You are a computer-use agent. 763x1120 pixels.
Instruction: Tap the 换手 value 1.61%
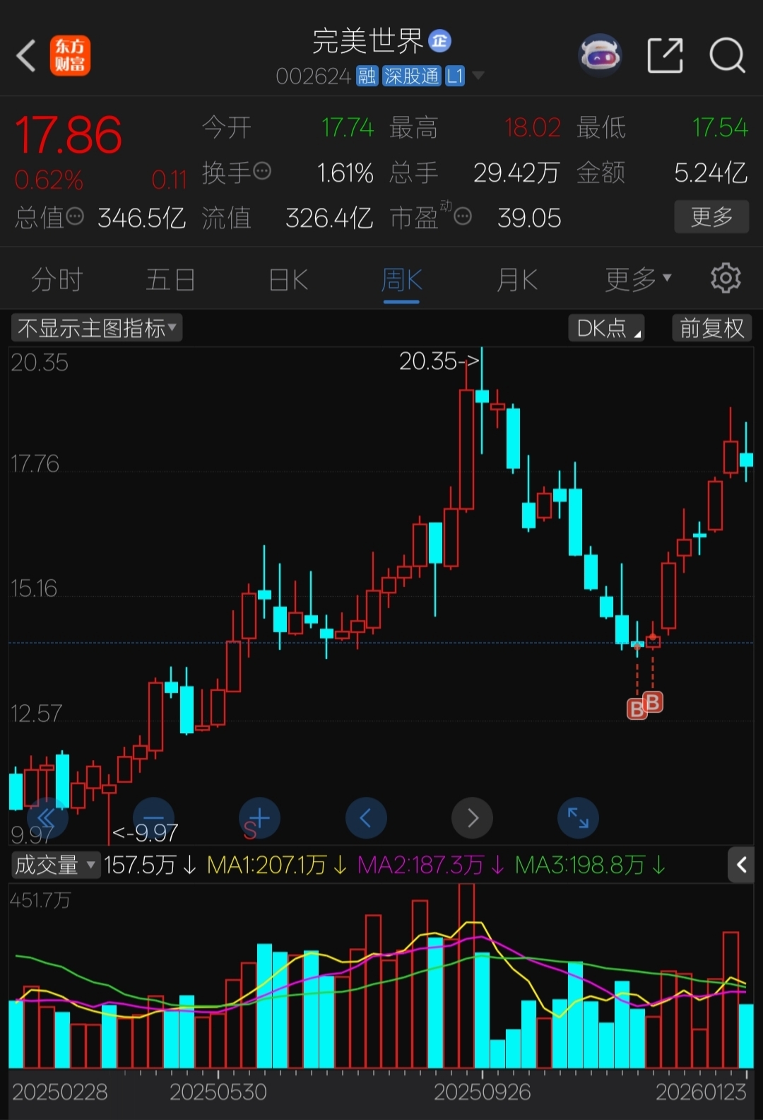(345, 173)
